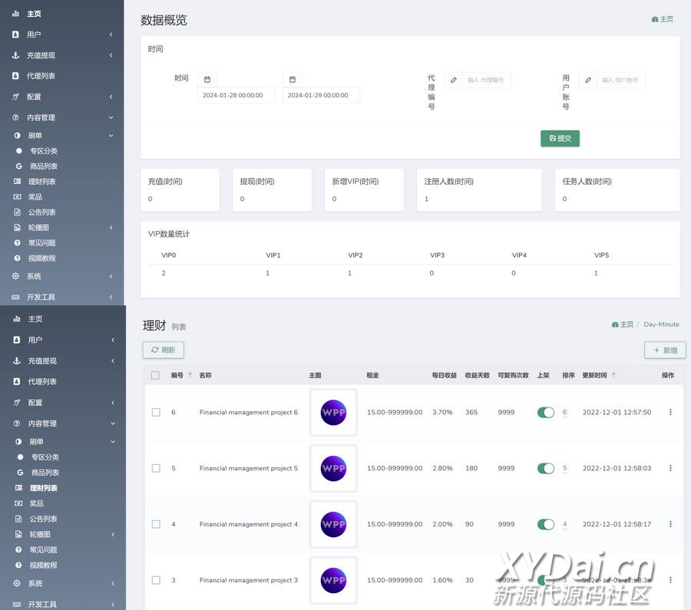Tick the select-all checkbox in table header
Screen dimensions: 691x610
(x=156, y=375)
